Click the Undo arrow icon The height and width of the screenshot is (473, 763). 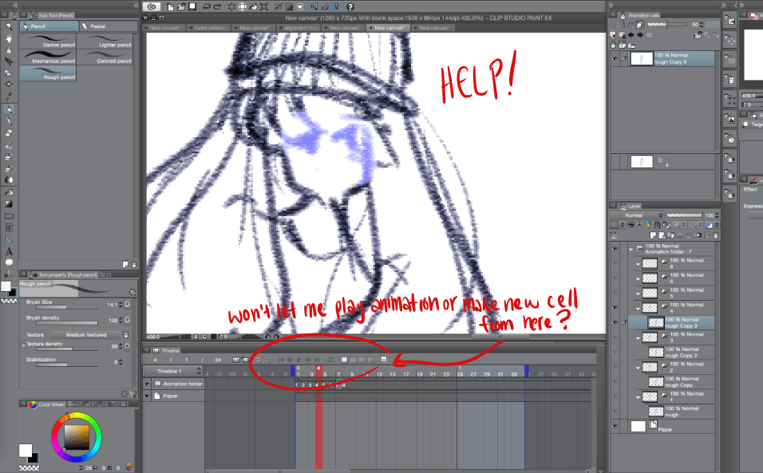[207, 7]
